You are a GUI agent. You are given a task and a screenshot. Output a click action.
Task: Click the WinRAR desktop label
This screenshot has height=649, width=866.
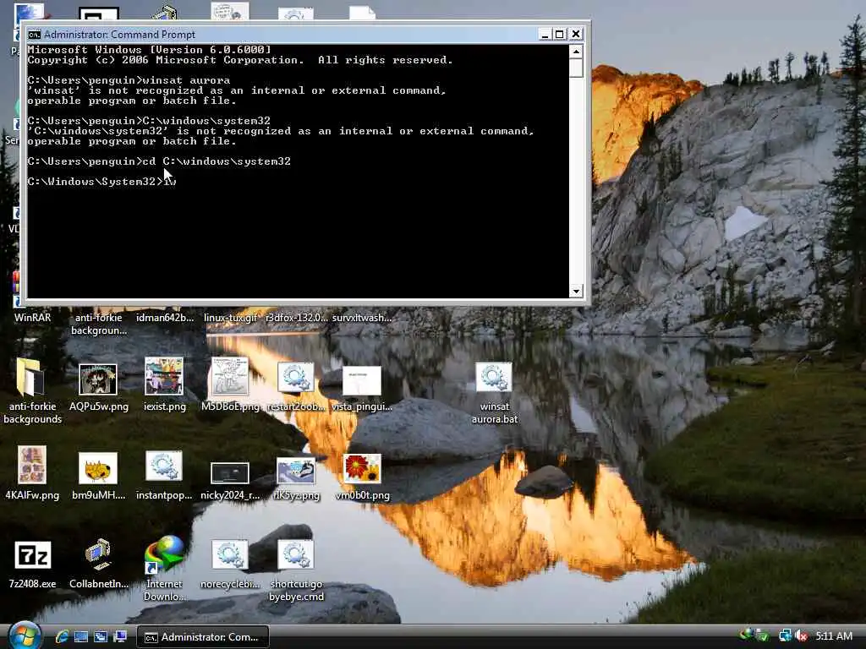tap(32, 318)
